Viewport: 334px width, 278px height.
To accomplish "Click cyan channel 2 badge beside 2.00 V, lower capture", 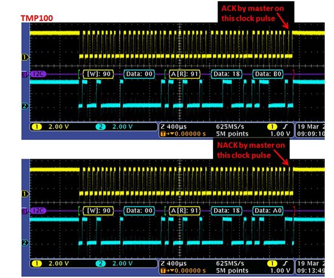I will [101, 263].
